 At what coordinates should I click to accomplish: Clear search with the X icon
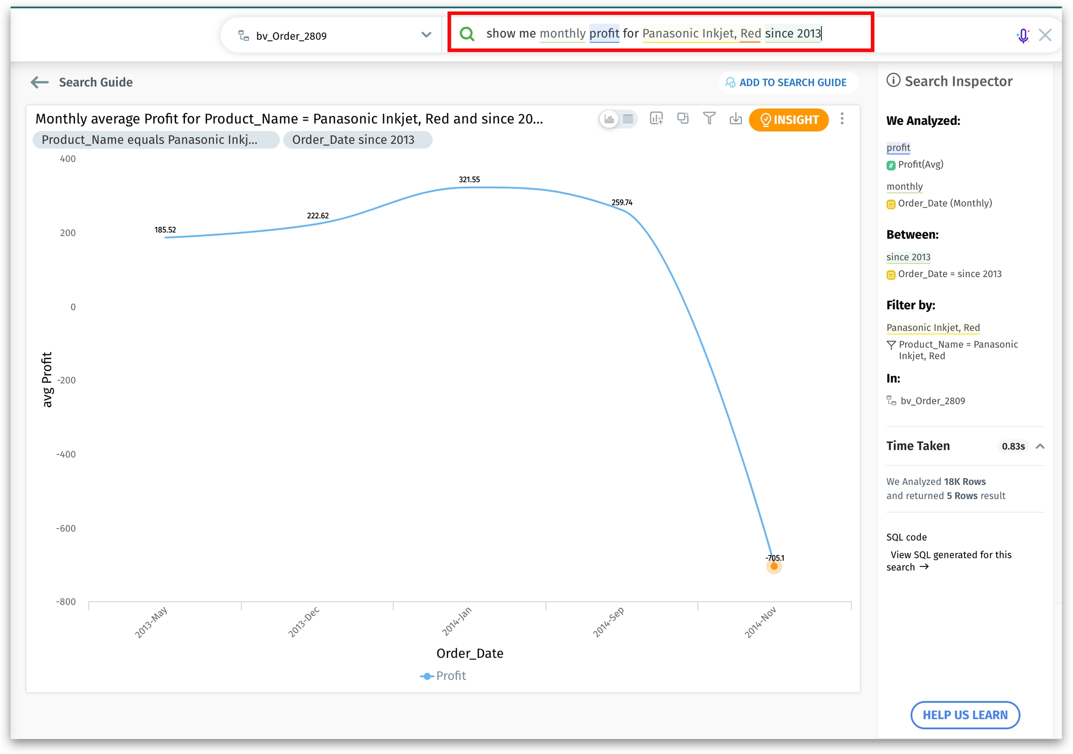(1045, 35)
